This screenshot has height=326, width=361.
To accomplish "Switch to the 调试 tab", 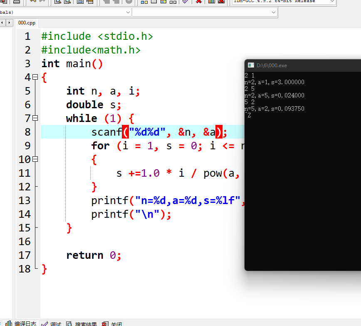I will [x=51, y=324].
